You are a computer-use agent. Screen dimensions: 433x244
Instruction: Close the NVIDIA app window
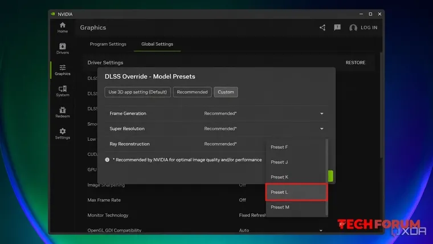(x=379, y=14)
